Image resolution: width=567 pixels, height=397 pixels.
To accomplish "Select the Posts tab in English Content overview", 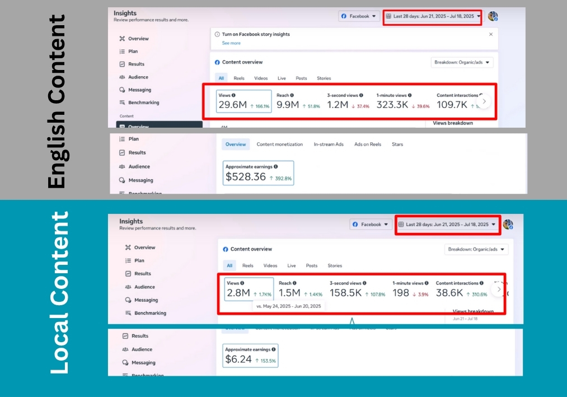I will (x=301, y=78).
